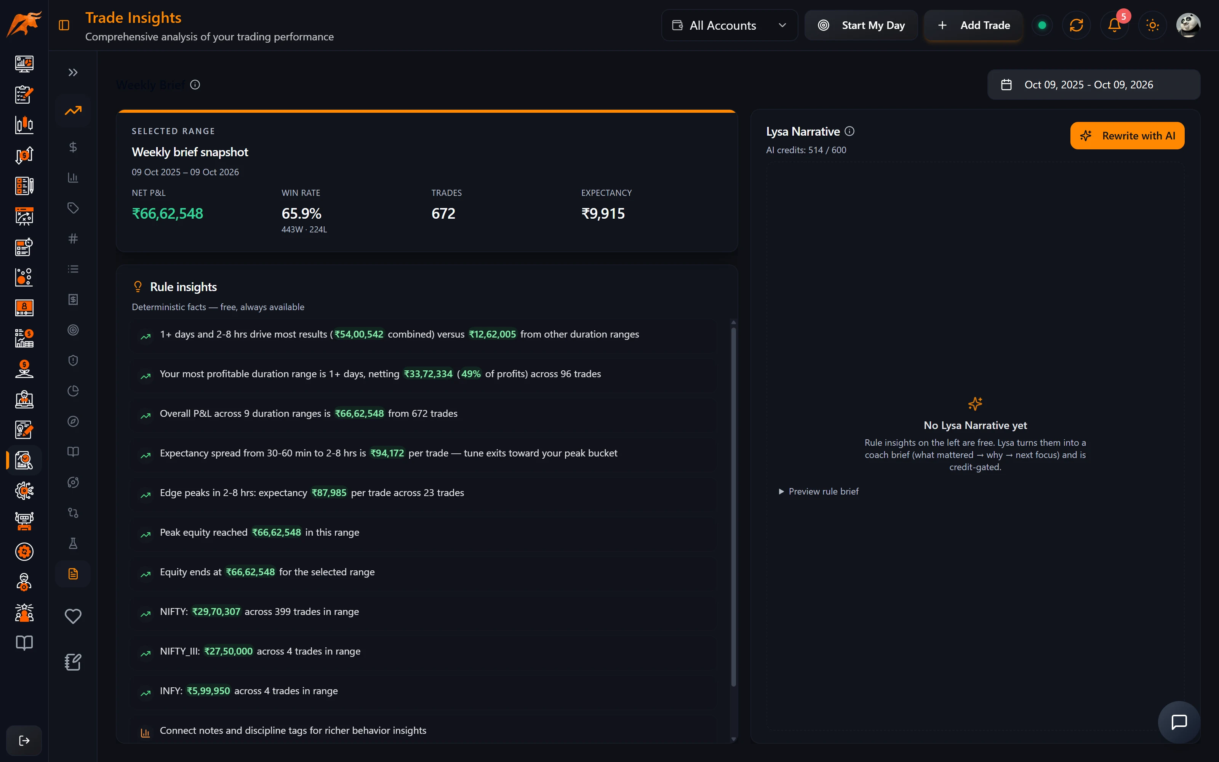Open the date range picker
This screenshot has height=762, width=1219.
pos(1094,85)
